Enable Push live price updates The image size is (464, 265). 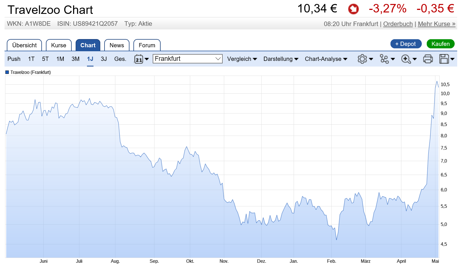coord(14,59)
